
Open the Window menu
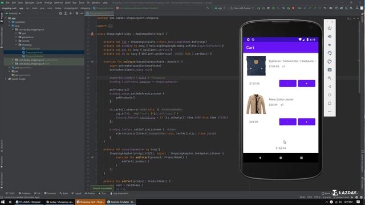pyautogui.click(x=96, y=2)
